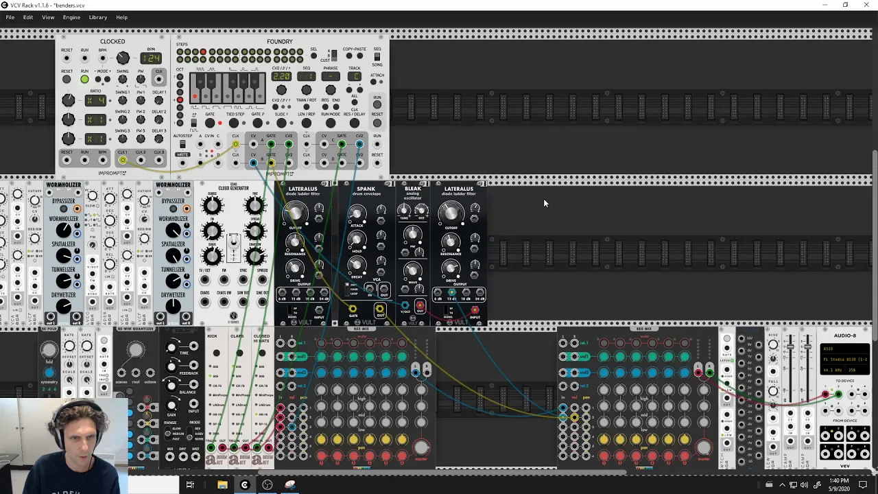Screen dimensions: 878x494
Task: Click the Foundry ATTACH button
Action: pyautogui.click(x=373, y=82)
